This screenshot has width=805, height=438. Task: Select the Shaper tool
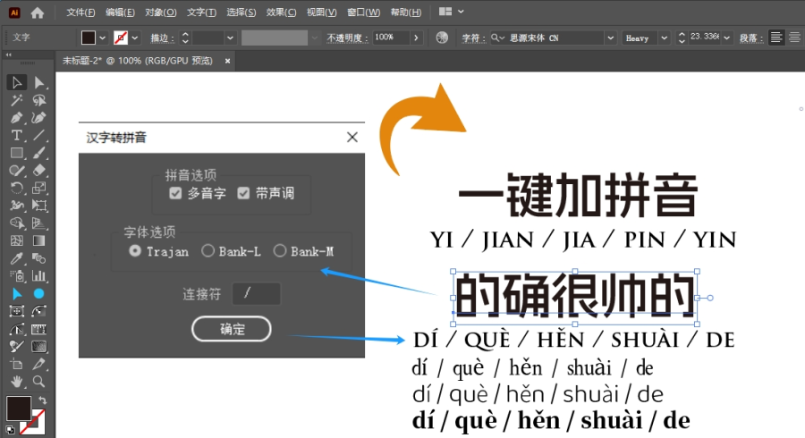coord(16,170)
